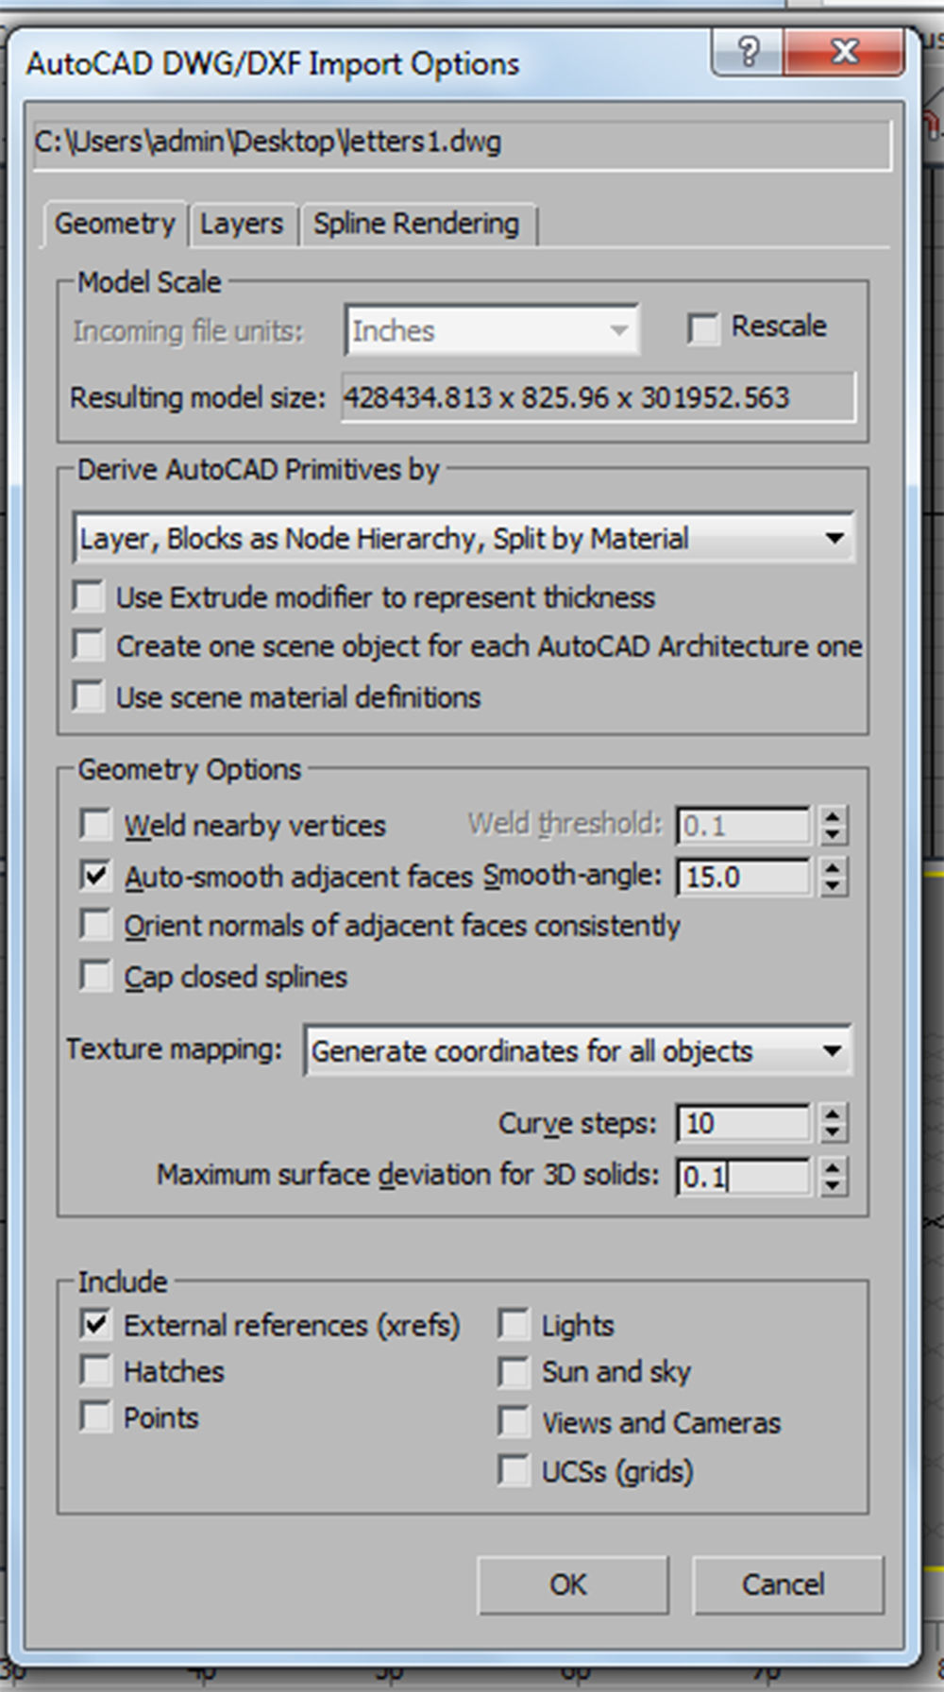Check Sun and sky

pyautogui.click(x=514, y=1372)
